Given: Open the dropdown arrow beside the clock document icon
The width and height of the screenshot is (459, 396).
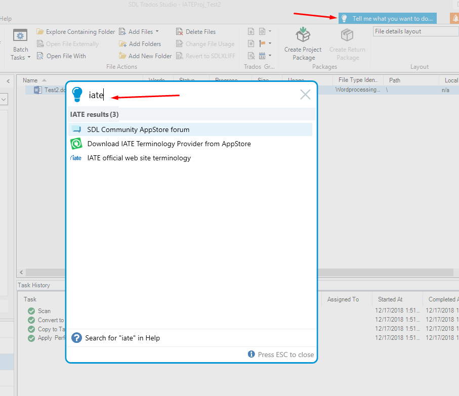Looking at the screenshot, I should point(270,31).
